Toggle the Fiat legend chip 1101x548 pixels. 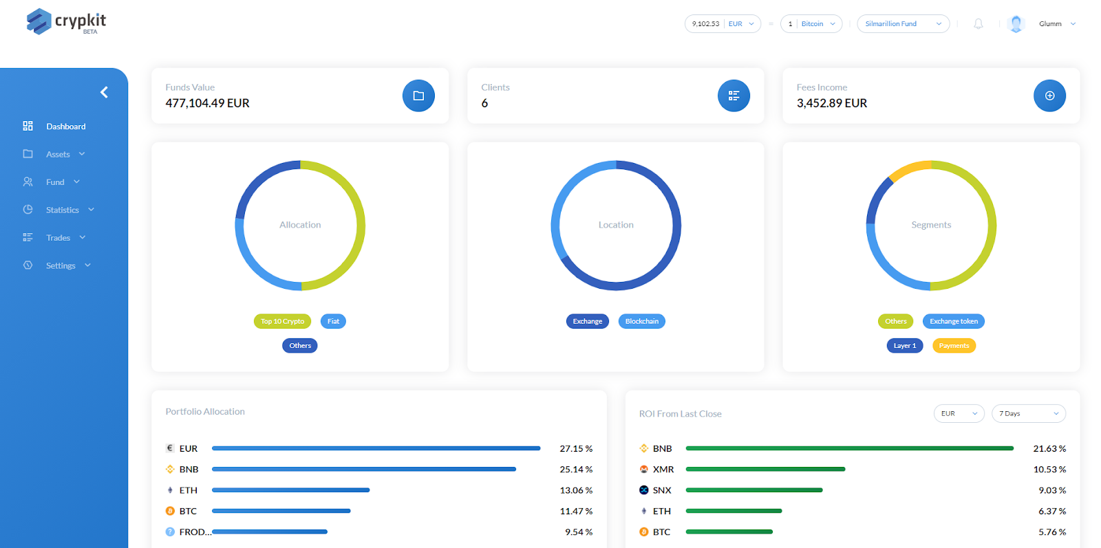click(333, 321)
